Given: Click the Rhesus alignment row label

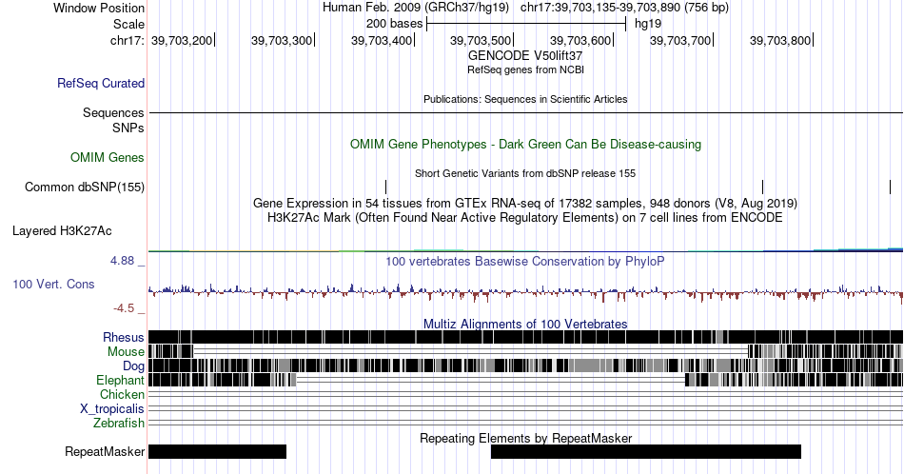Looking at the screenshot, I should point(124,337).
